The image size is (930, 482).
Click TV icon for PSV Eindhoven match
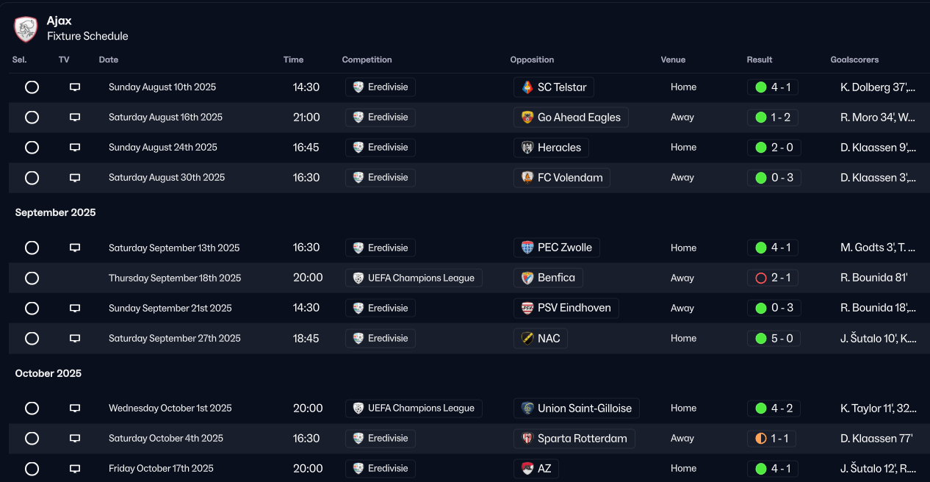[75, 309]
